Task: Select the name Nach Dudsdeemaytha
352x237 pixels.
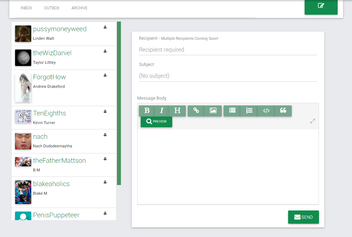Action: point(52,146)
